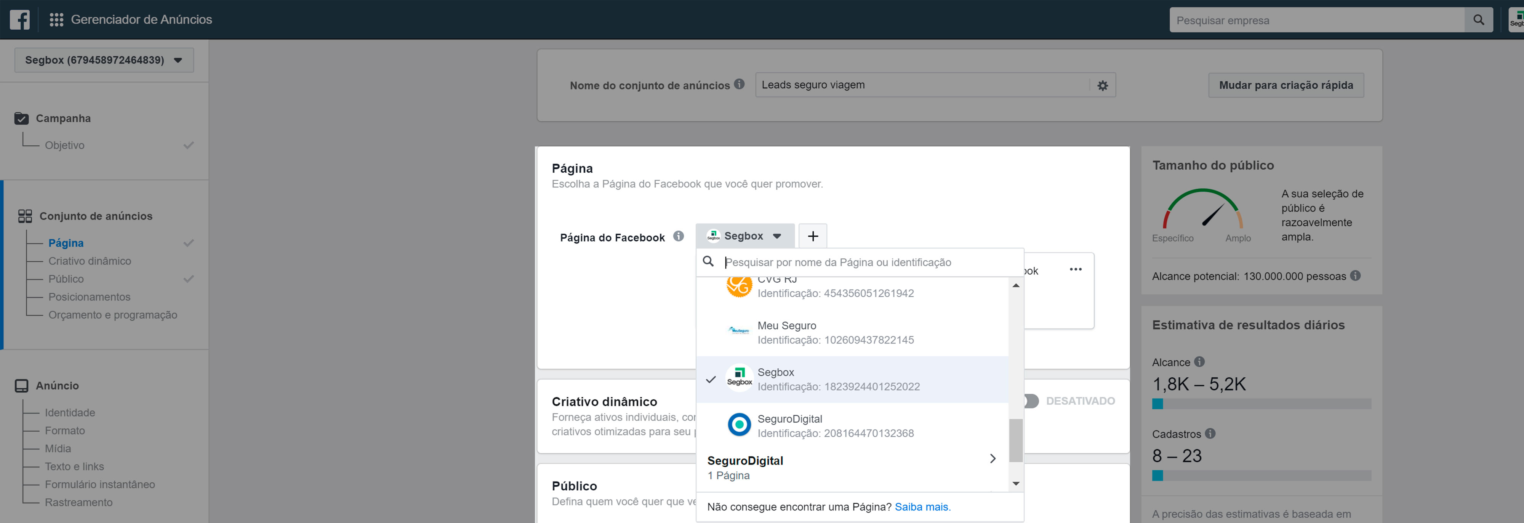Open the Segbox ad account dropdown

(x=104, y=60)
